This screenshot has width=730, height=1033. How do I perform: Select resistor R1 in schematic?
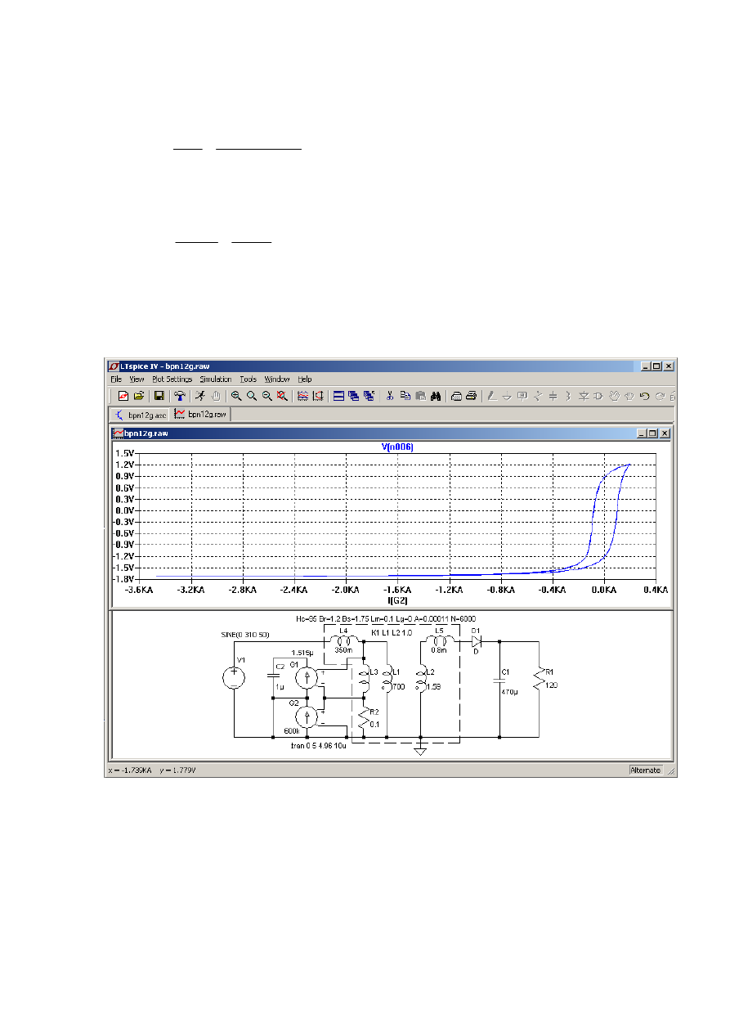pos(538,678)
